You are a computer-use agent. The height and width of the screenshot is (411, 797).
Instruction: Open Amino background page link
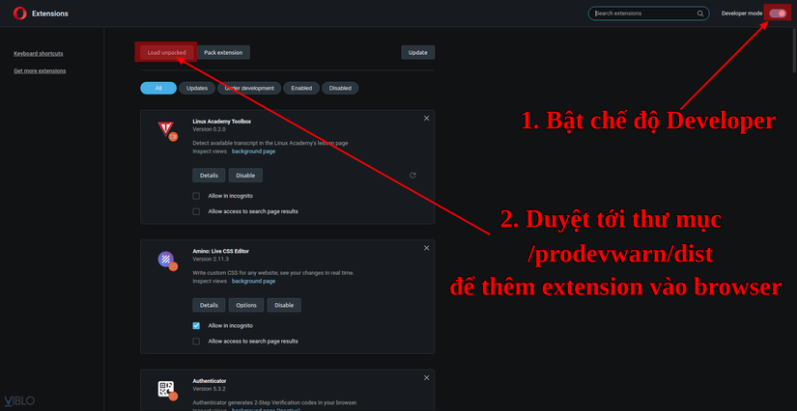click(254, 281)
